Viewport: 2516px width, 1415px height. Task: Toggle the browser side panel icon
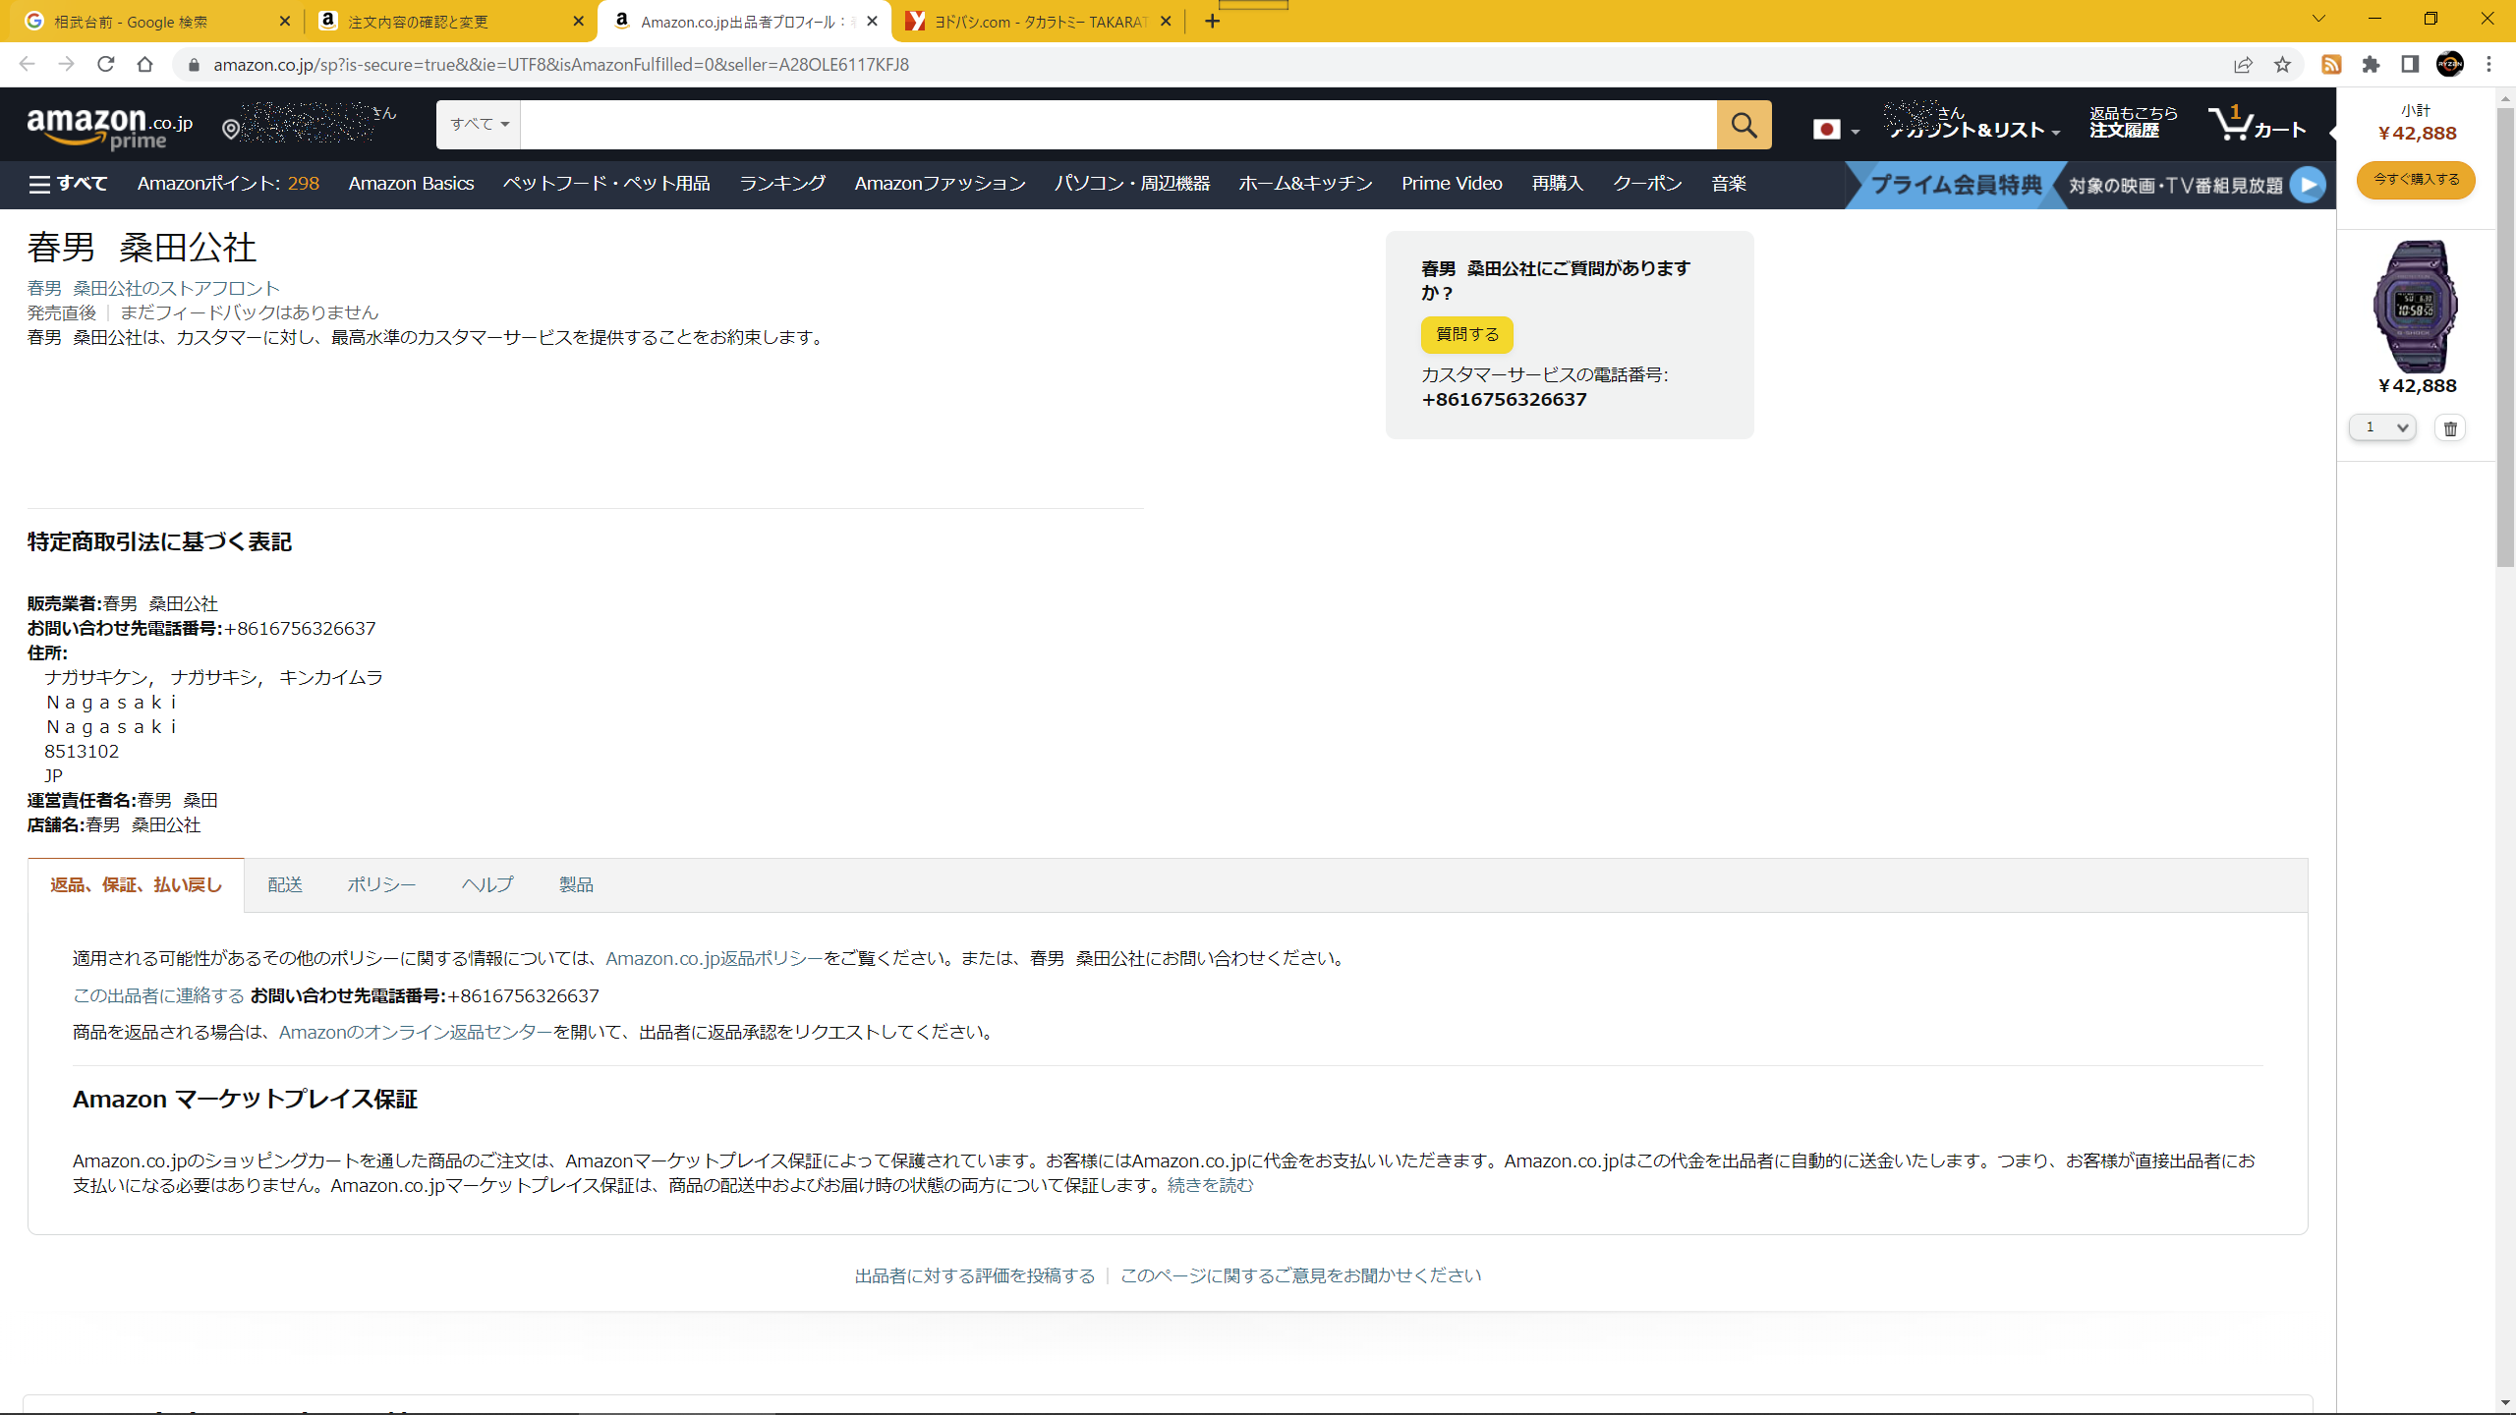[x=2410, y=65]
